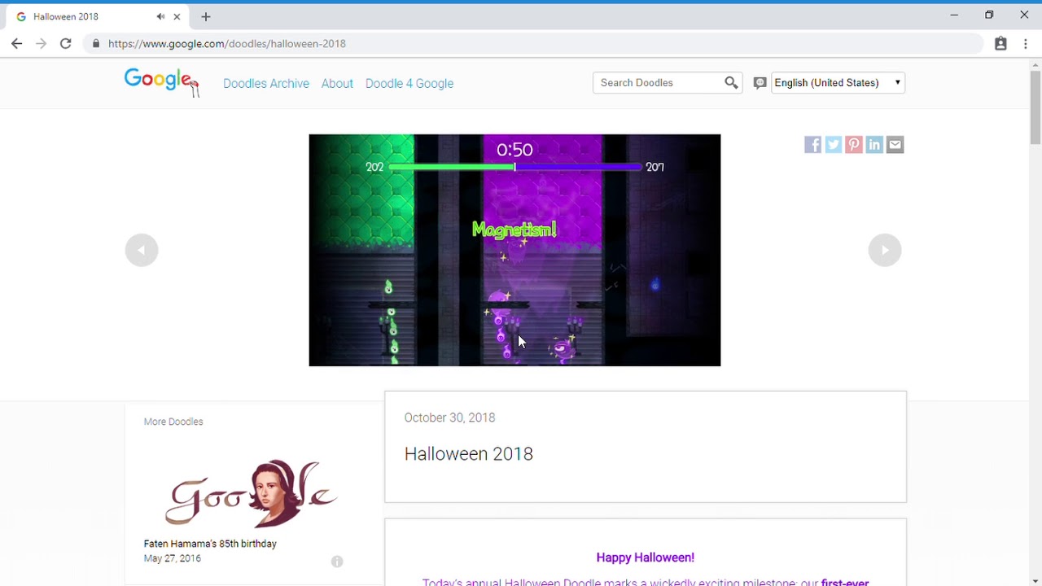Screen dimensions: 1042x586
Task: Go to next doodle arrow
Action: pyautogui.click(x=885, y=250)
